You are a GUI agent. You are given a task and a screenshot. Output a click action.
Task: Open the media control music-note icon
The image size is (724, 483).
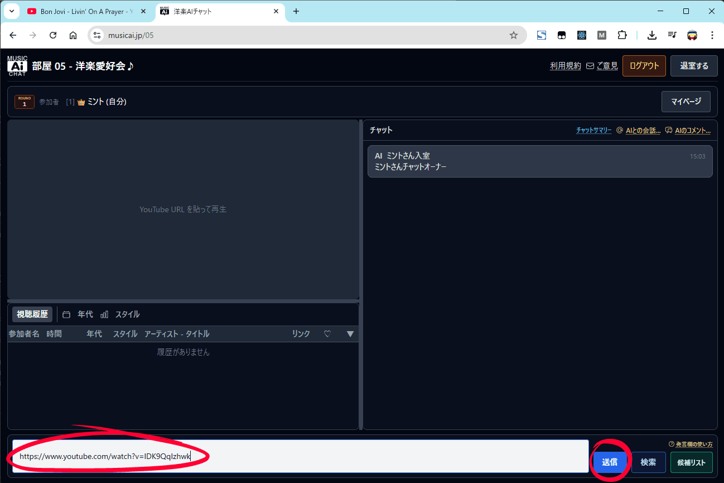coord(672,35)
